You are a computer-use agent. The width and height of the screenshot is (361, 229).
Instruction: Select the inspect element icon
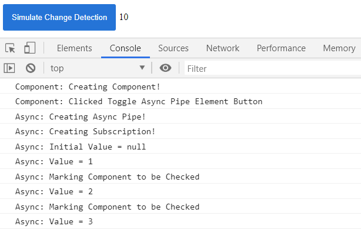[10, 48]
